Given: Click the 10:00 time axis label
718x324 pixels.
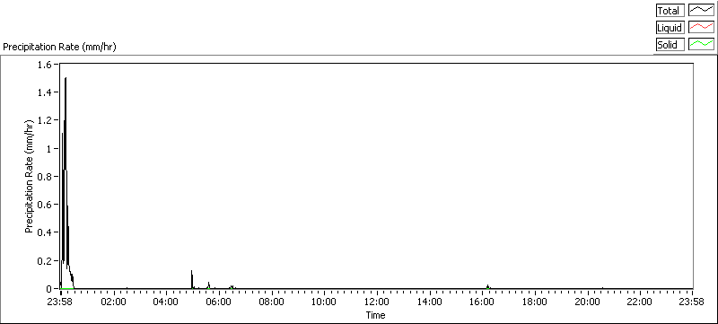Looking at the screenshot, I should [324, 302].
